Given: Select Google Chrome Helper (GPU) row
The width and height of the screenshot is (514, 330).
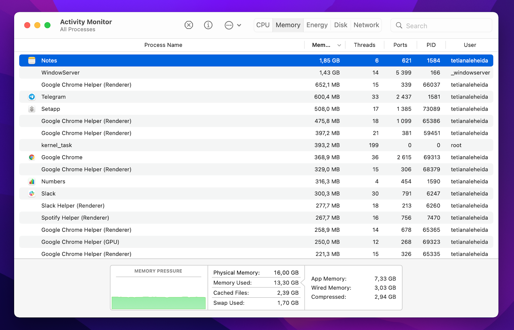Looking at the screenshot, I should (x=256, y=242).
